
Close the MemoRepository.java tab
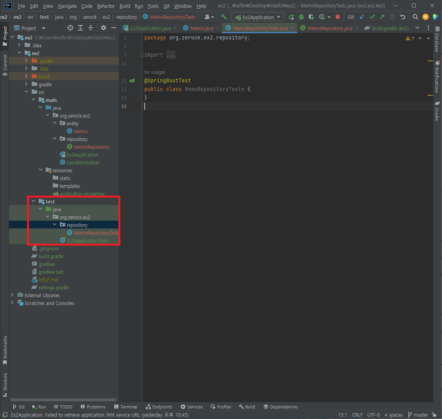click(x=357, y=28)
